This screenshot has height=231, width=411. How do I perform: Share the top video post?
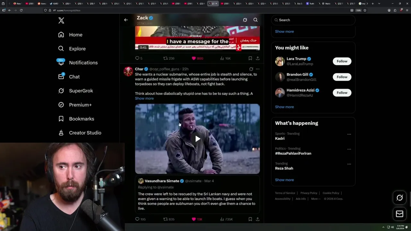258,58
